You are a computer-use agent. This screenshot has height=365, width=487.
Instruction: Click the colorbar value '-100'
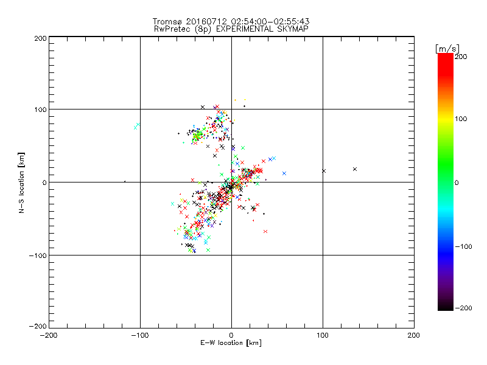tap(463, 246)
